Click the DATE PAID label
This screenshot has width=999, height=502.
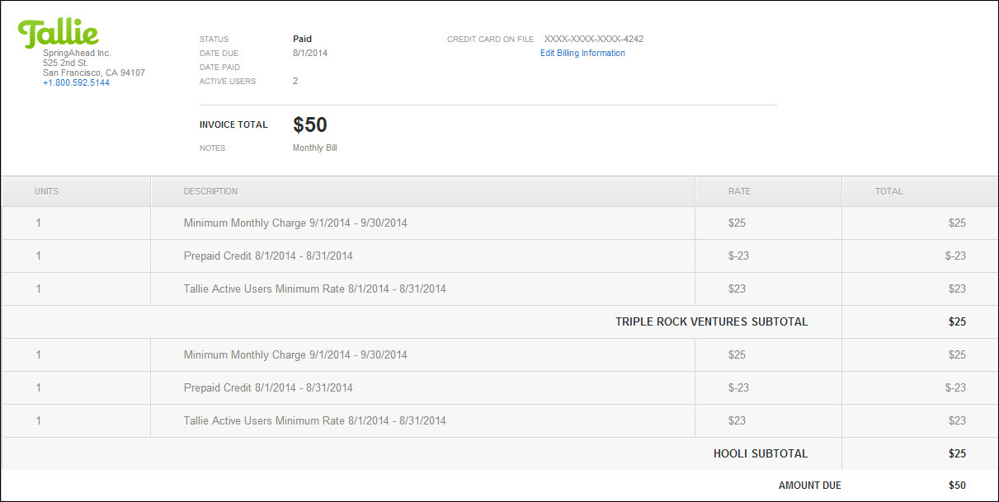click(219, 67)
